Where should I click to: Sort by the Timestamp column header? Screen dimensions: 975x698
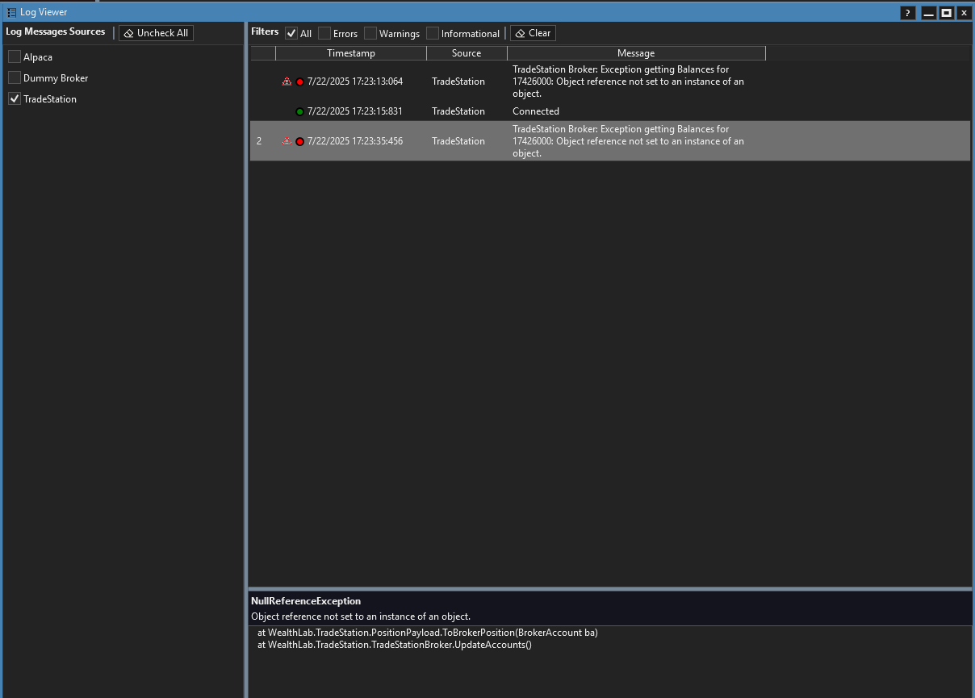pyautogui.click(x=351, y=53)
